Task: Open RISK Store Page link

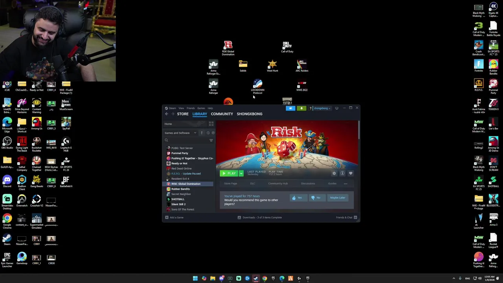Action: coord(231,184)
